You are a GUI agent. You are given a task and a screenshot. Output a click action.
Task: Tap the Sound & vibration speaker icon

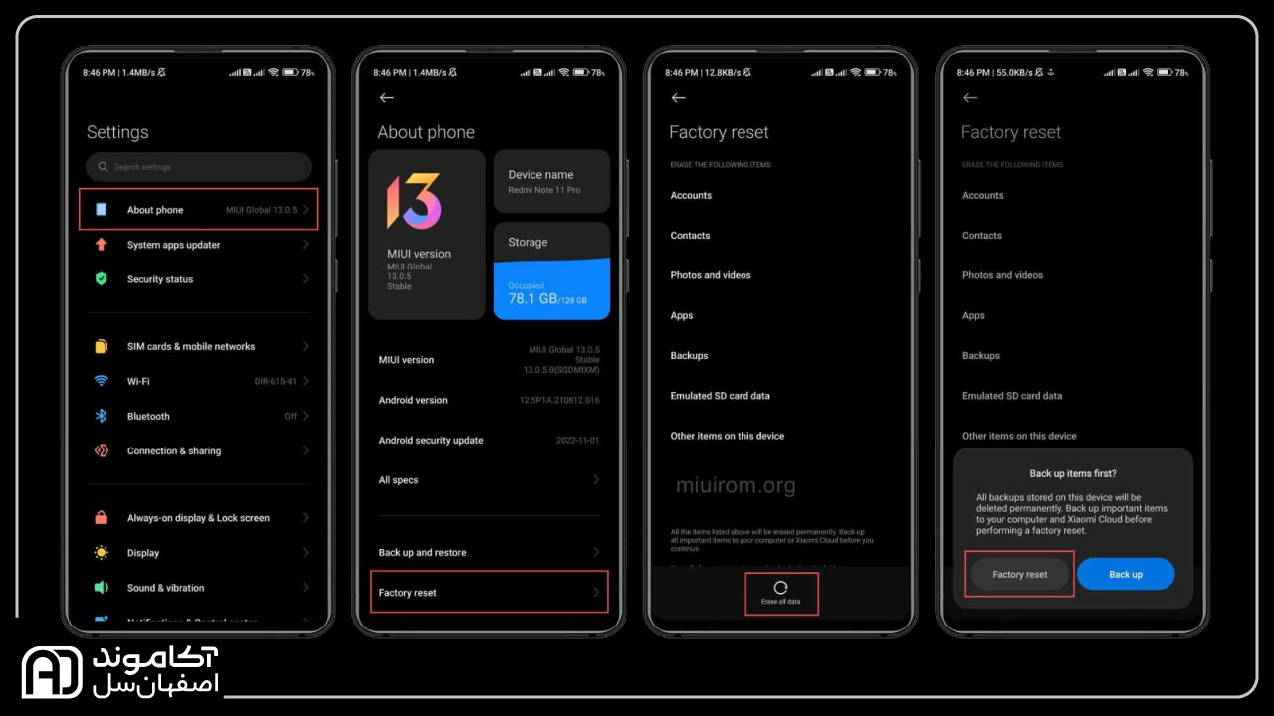(101, 588)
